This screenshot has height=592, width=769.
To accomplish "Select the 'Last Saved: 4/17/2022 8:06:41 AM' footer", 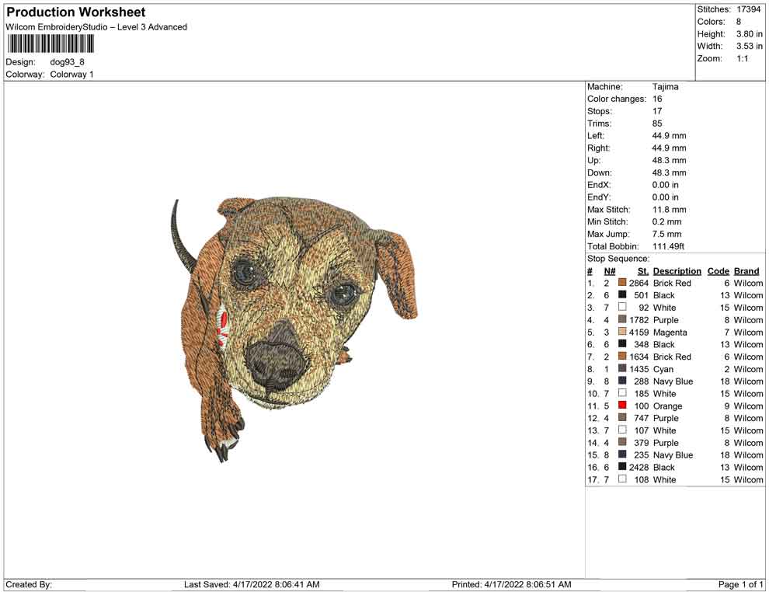I will point(252,584).
